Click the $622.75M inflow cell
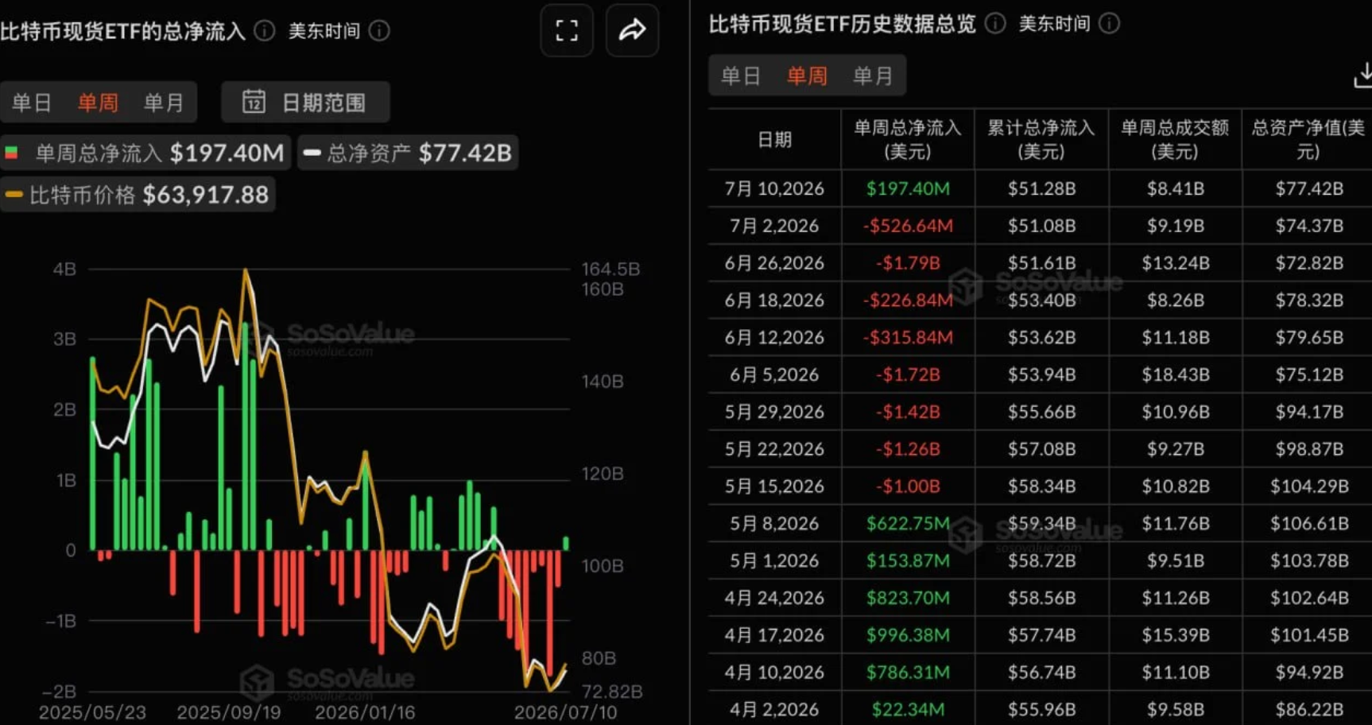This screenshot has height=725, width=1372. click(908, 523)
